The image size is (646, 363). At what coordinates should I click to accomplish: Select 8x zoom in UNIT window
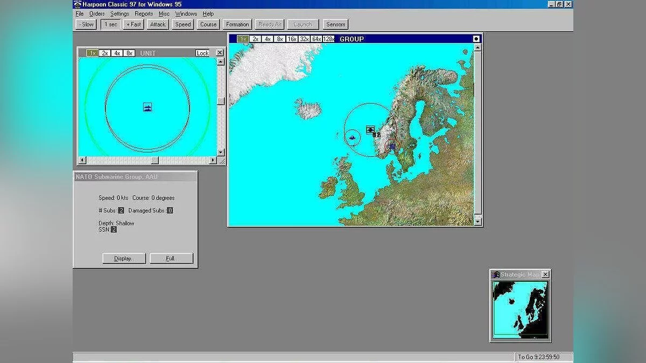pos(129,53)
